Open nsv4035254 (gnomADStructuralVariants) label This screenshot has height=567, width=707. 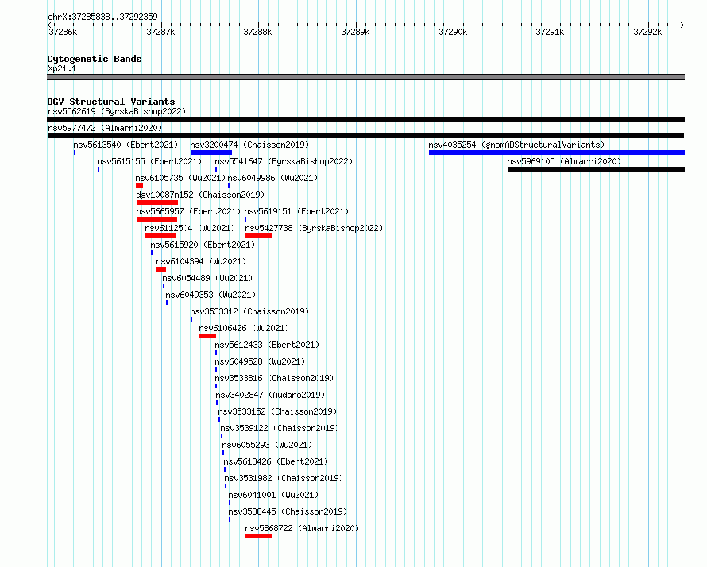tap(516, 145)
